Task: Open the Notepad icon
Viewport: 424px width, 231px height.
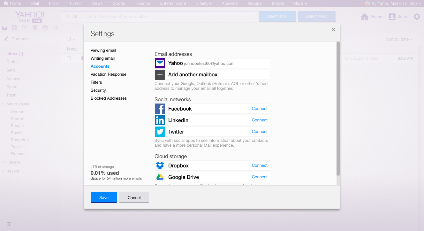Action: tap(34, 28)
